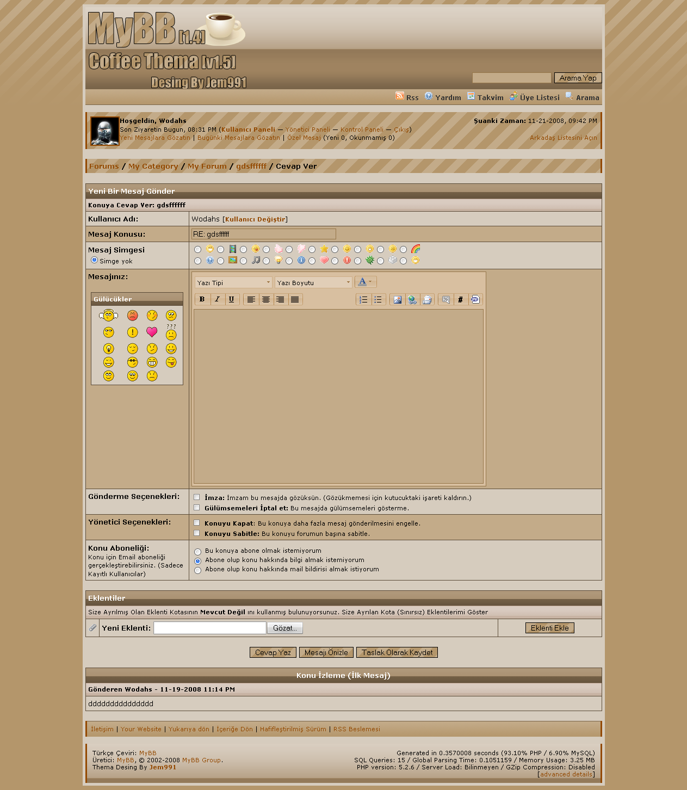
Task: Apply italic formatting in the editor
Action: pos(217,299)
